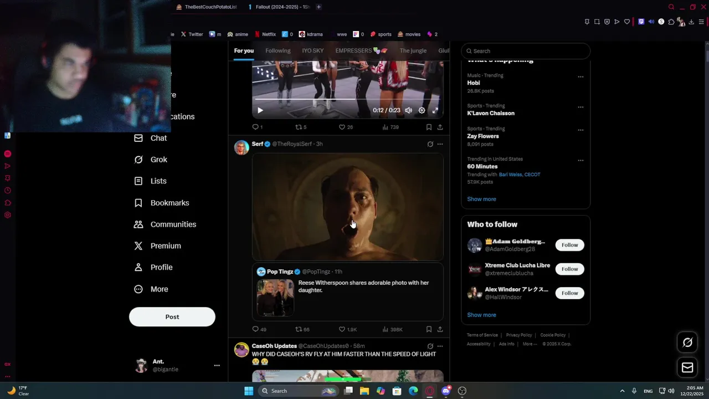Open Lists in the sidebar
The height and width of the screenshot is (399, 709).
pyautogui.click(x=150, y=181)
